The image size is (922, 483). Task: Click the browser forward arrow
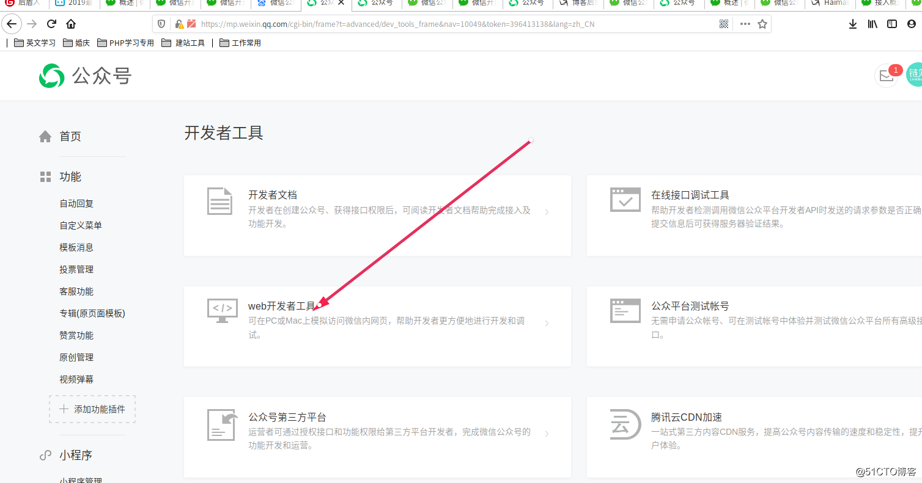pyautogui.click(x=32, y=24)
